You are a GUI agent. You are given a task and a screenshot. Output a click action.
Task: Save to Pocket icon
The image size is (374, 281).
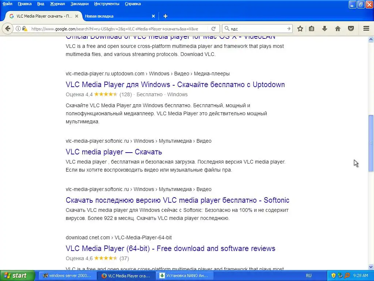tap(351, 29)
